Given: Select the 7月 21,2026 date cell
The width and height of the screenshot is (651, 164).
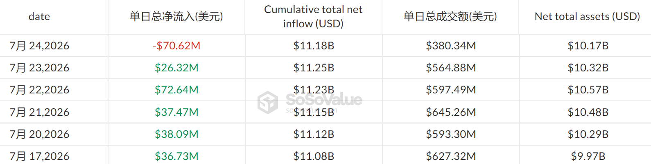Looking at the screenshot, I should (40, 112).
